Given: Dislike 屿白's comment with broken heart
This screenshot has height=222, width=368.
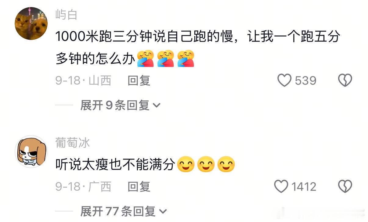Looking at the screenshot, I should (x=345, y=81).
